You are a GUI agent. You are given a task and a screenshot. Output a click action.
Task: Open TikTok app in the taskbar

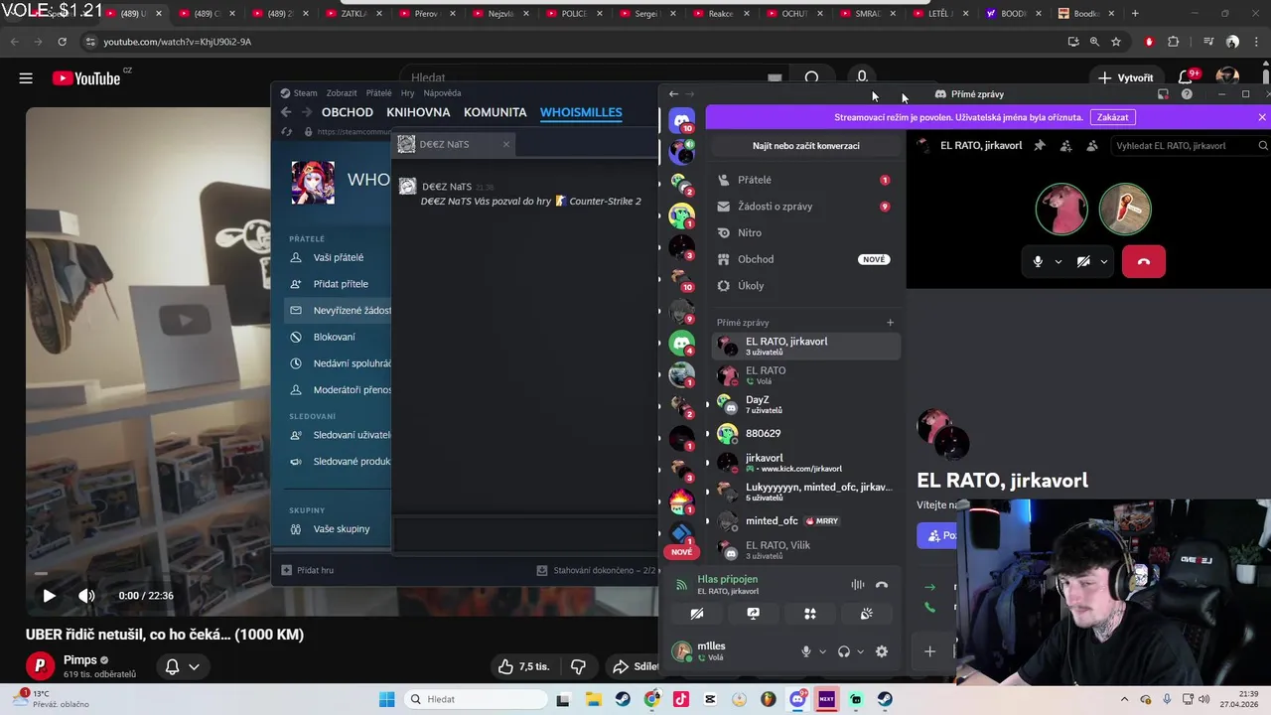point(681,699)
